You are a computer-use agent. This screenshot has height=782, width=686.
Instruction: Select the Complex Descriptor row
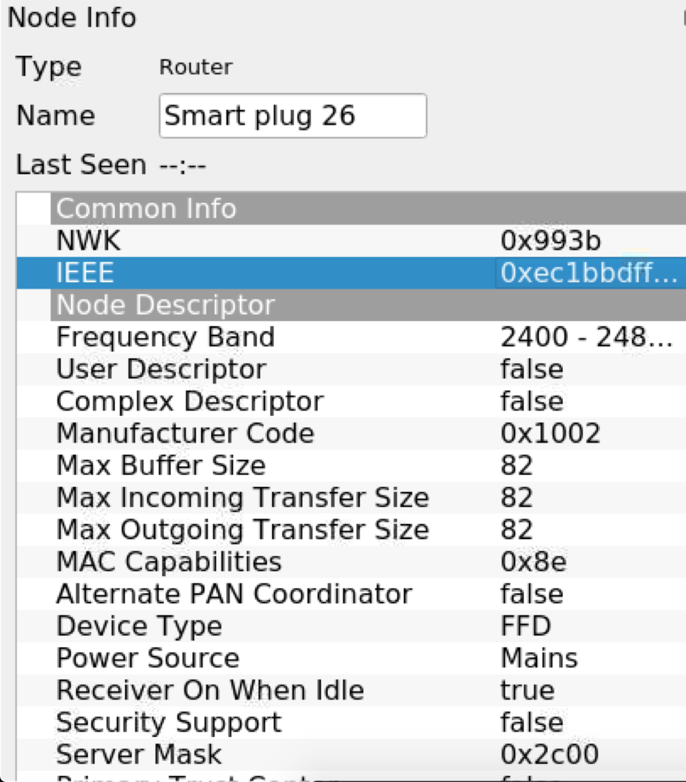[243, 401]
